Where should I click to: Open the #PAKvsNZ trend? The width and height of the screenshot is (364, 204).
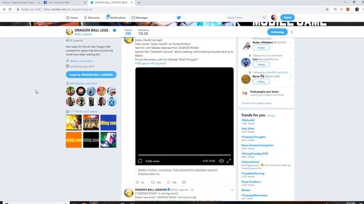248,120
